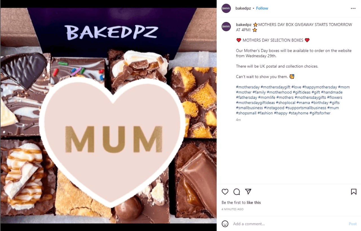Image resolution: width=361 pixels, height=231 pixels.
Task: Click the bakedpz username in caption
Action: coord(244,25)
